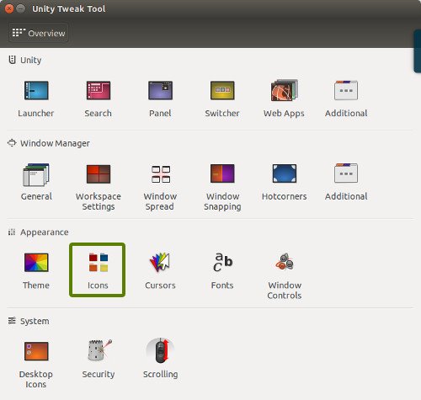Open the Security settings
This screenshot has height=400, width=421.
point(99,350)
